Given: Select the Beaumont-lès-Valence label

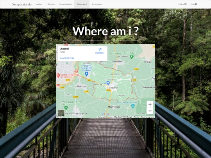Looking at the screenshot, I should pyautogui.click(x=76, y=114).
